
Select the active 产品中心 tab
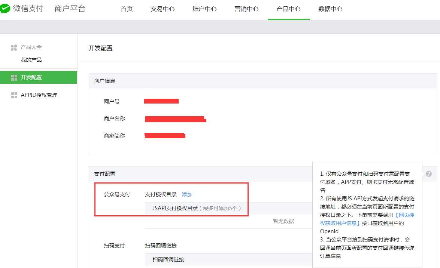(x=288, y=9)
